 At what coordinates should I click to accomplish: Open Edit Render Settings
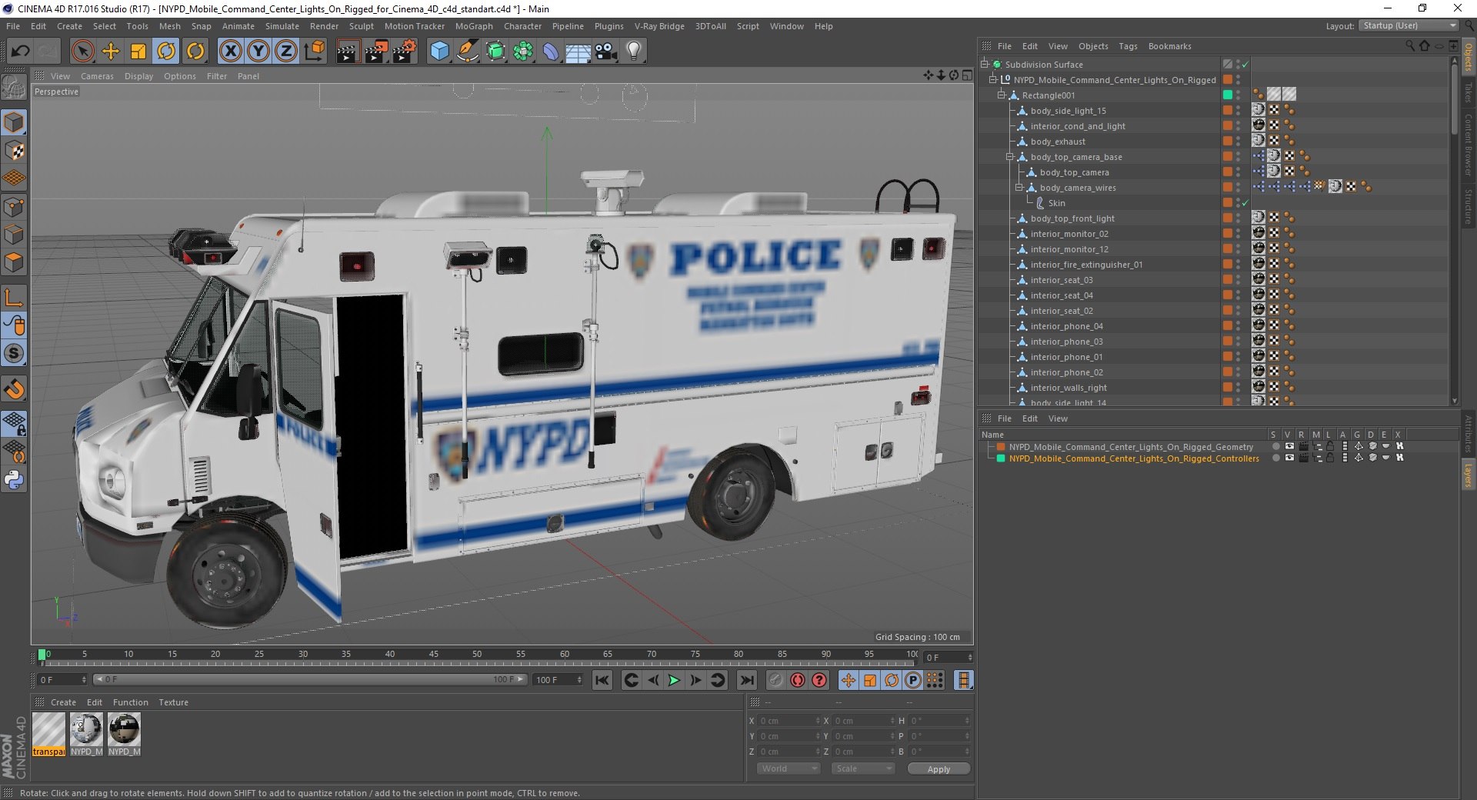click(x=405, y=52)
